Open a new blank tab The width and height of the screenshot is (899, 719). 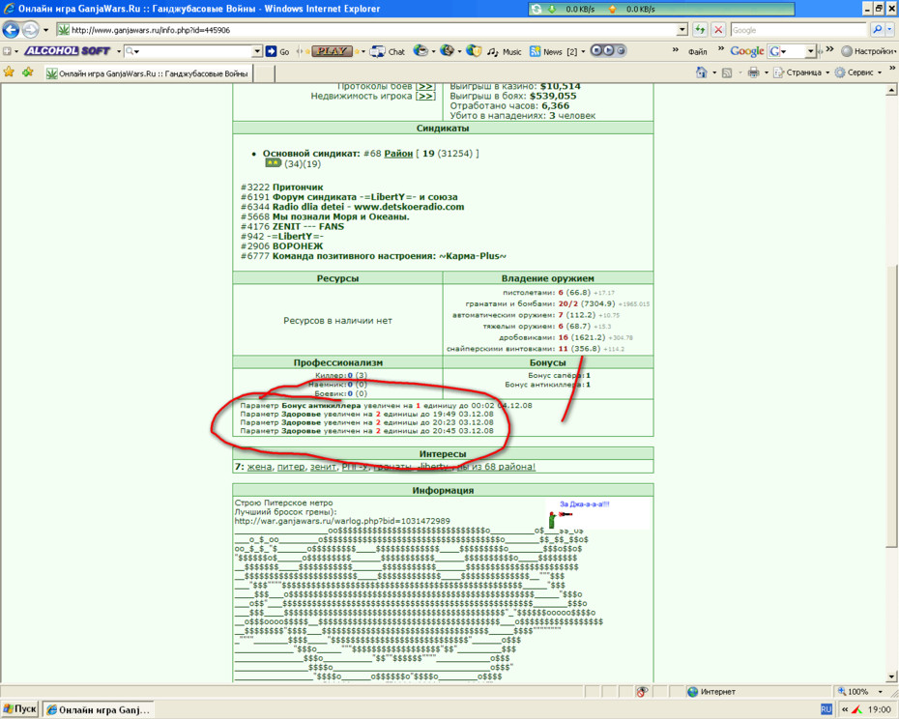pos(264,73)
